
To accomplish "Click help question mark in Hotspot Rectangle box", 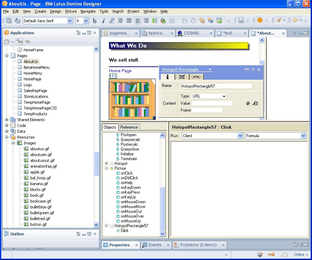I will [x=253, y=69].
